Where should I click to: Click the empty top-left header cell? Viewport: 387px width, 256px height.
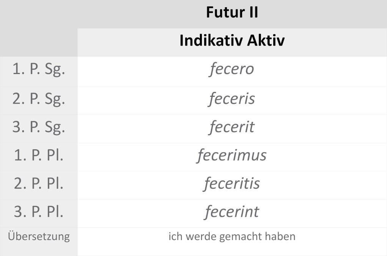[x=39, y=28]
